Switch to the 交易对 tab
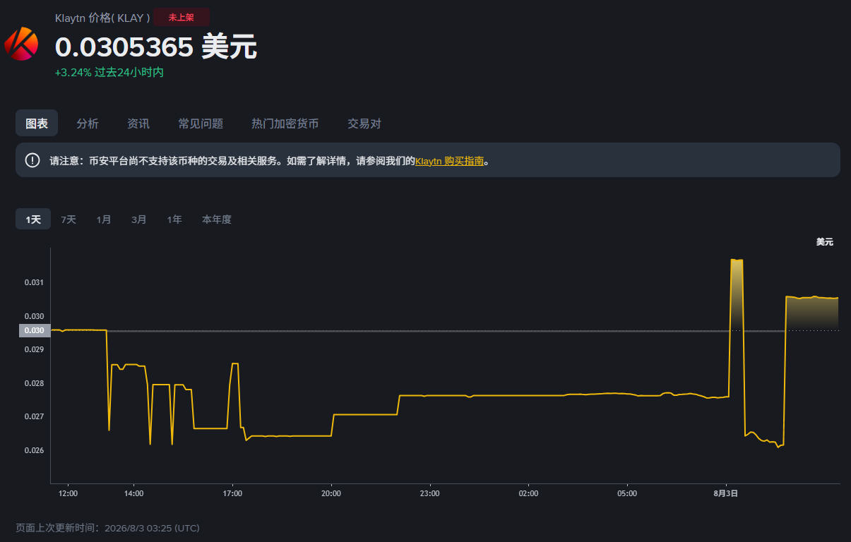 tap(364, 124)
